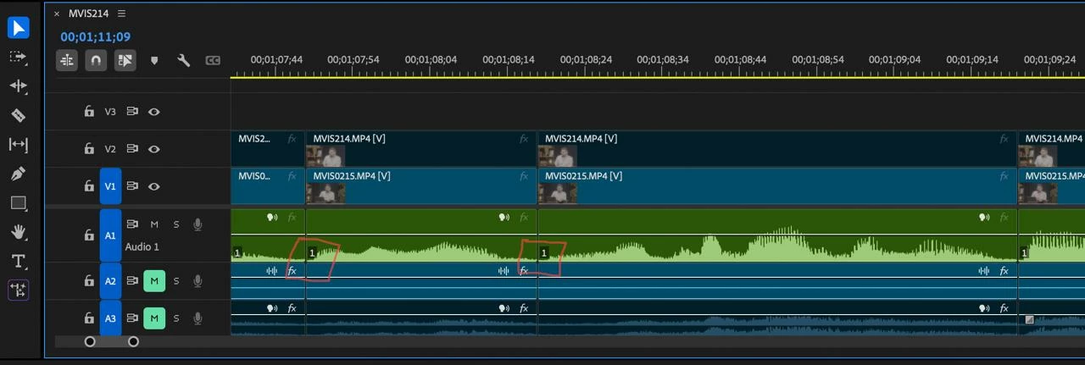Screen dimensions: 1085x365
Task: Click ruler at 00;01;09;04
Action: pos(895,60)
